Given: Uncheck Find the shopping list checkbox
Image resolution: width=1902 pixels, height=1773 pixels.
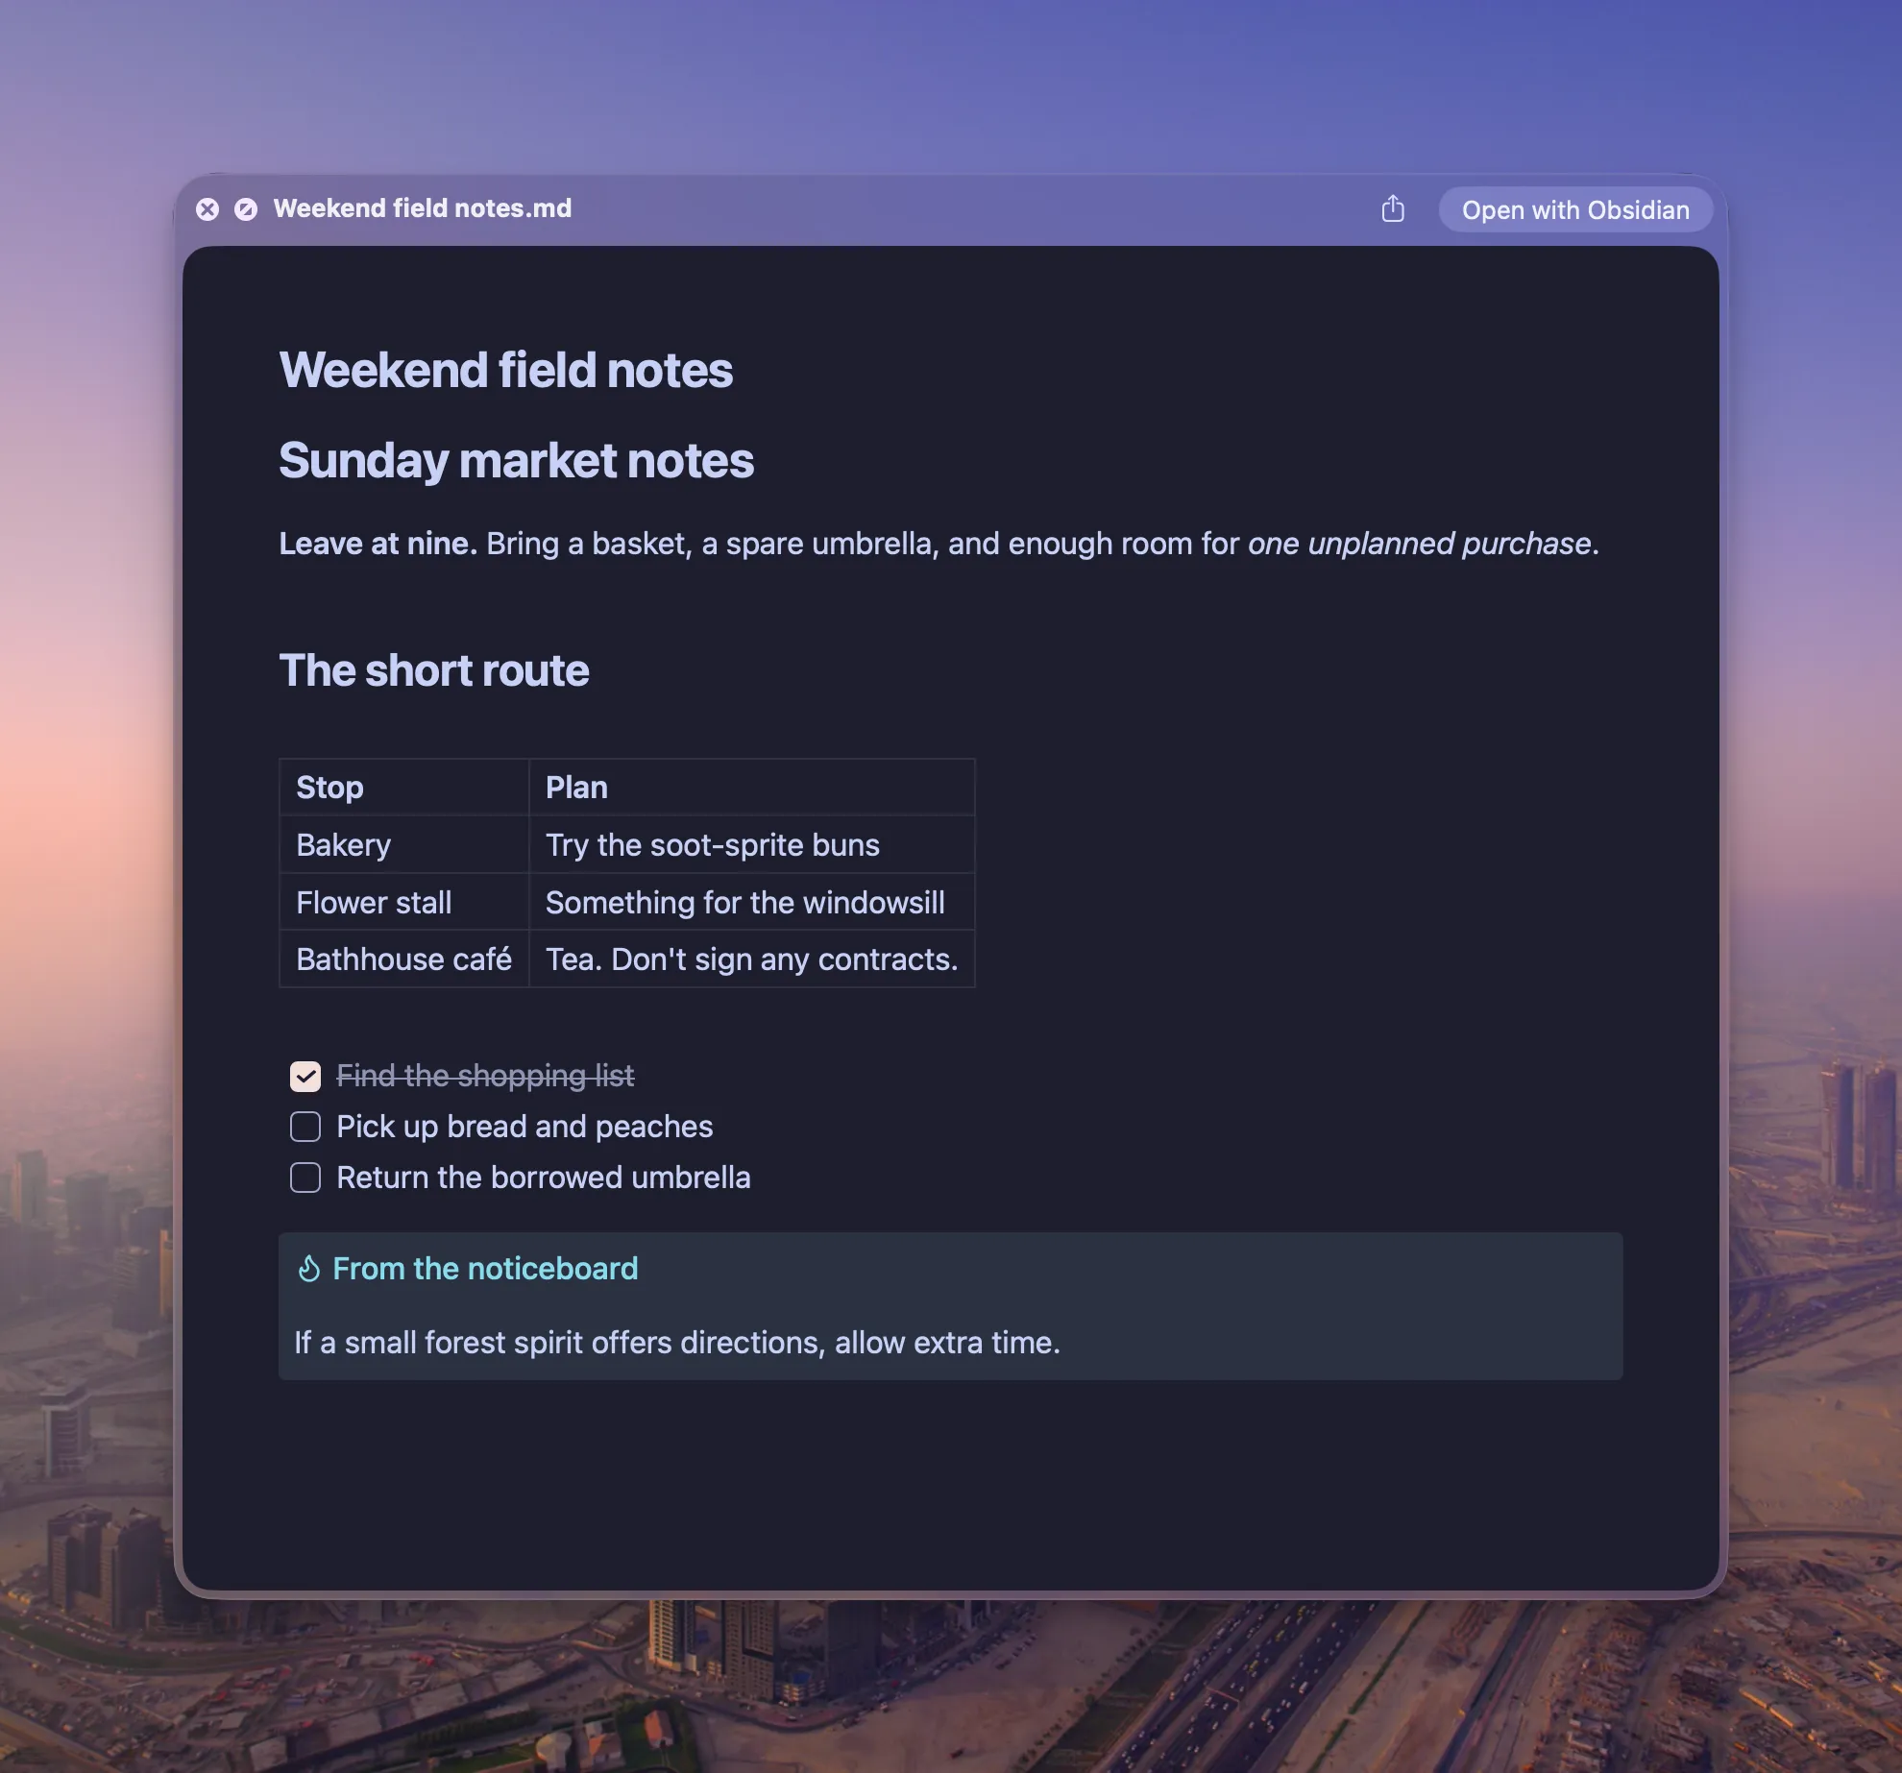Looking at the screenshot, I should click(305, 1077).
